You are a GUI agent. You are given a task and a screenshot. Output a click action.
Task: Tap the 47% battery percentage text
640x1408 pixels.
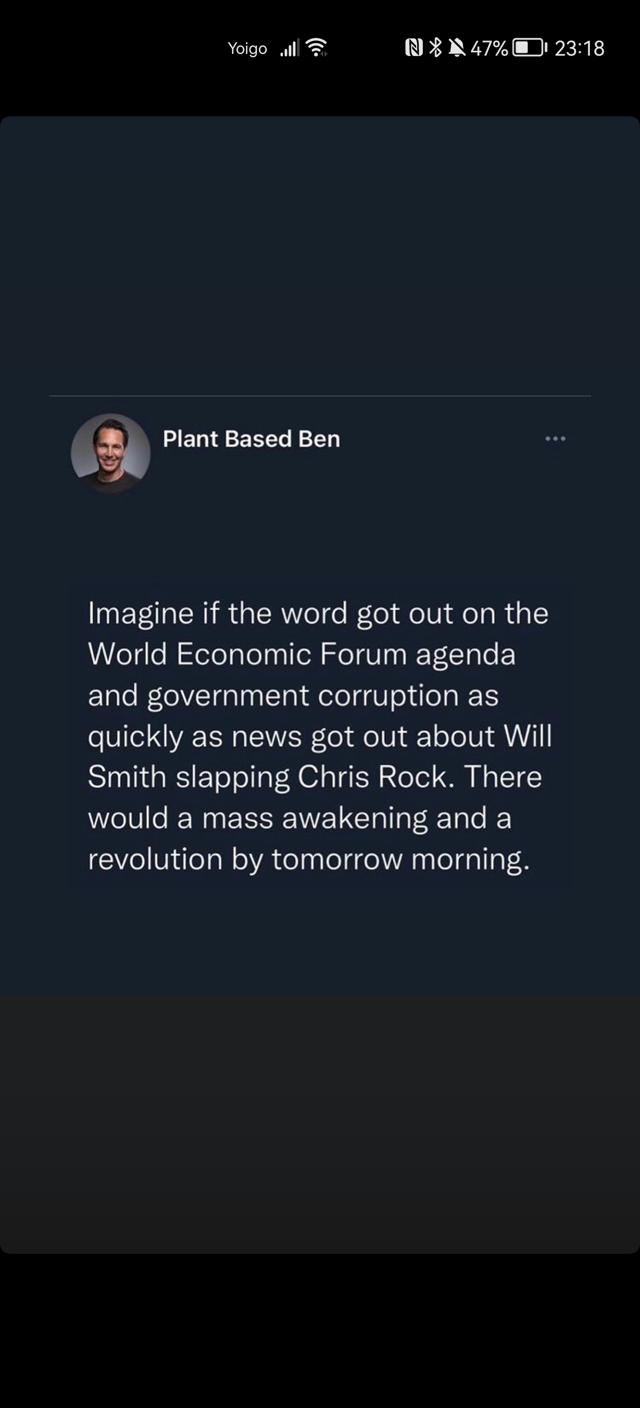pos(489,48)
